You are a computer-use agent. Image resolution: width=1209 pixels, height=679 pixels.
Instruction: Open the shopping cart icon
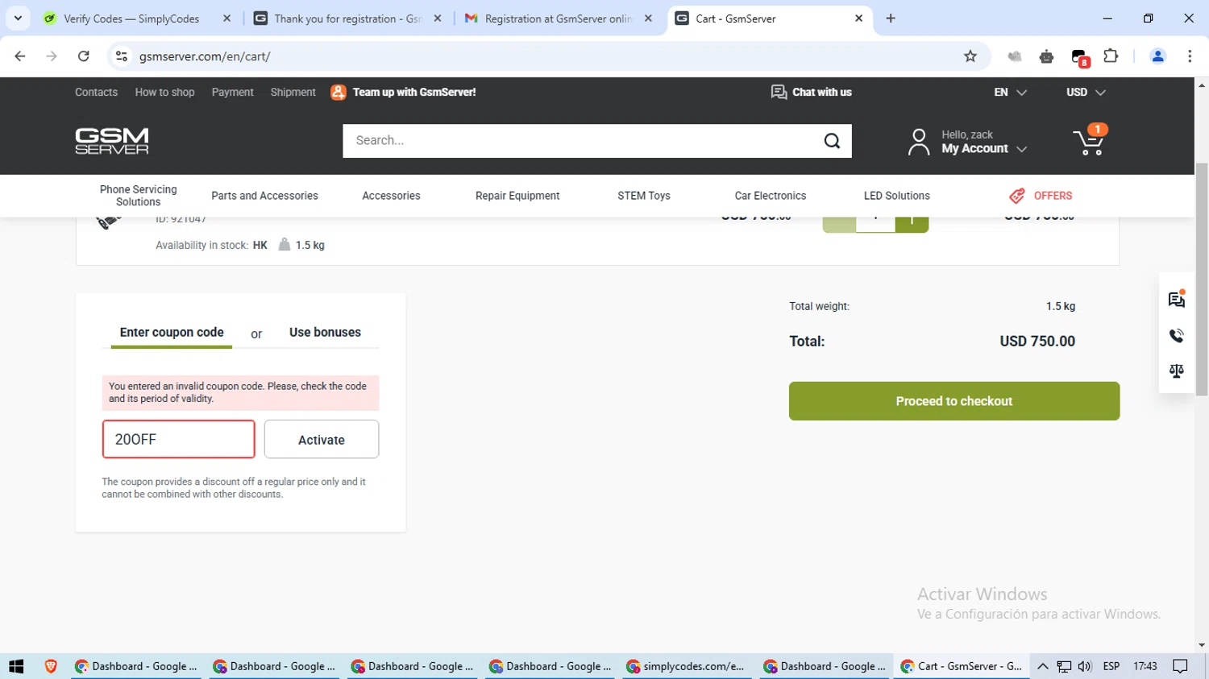[1090, 141]
